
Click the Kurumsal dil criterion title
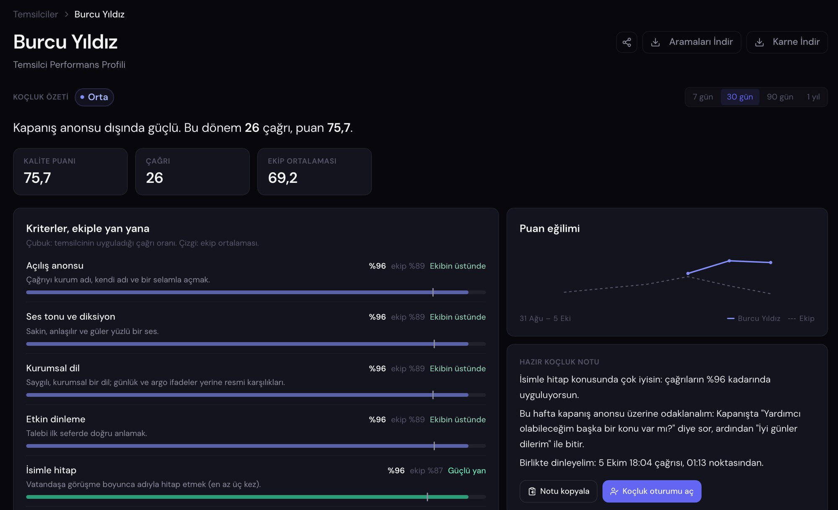point(53,368)
